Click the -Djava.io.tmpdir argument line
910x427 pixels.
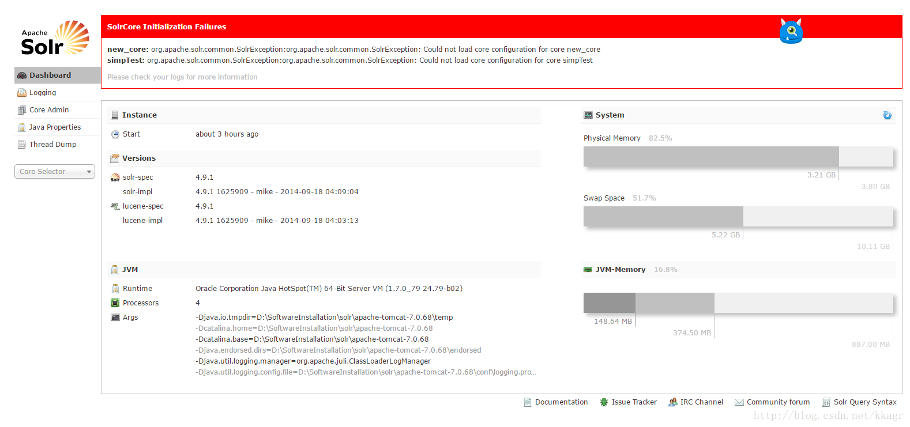(x=324, y=318)
